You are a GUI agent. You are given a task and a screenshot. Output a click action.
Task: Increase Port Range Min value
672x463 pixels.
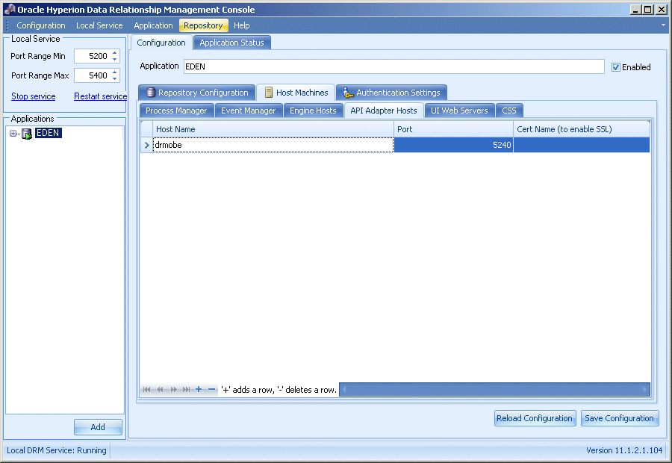point(115,53)
